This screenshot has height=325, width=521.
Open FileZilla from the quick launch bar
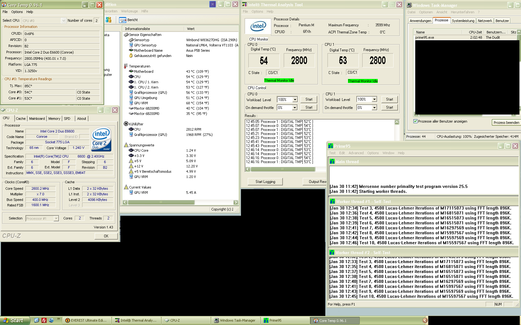[x=44, y=320]
